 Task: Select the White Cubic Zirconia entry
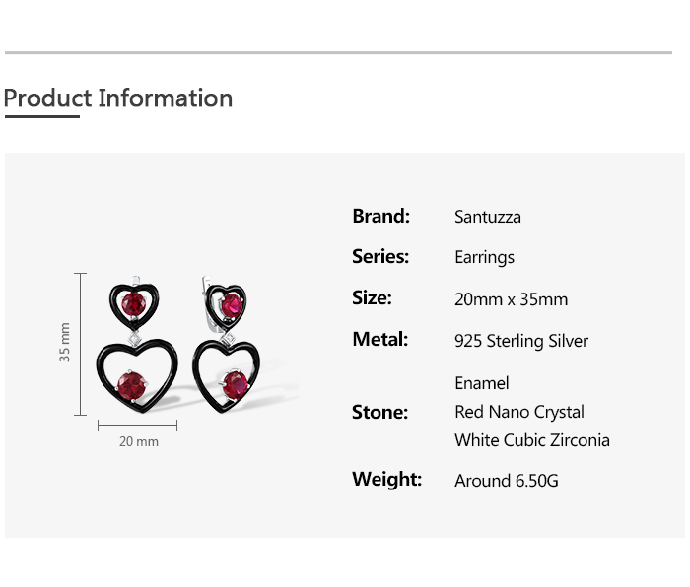coord(532,440)
